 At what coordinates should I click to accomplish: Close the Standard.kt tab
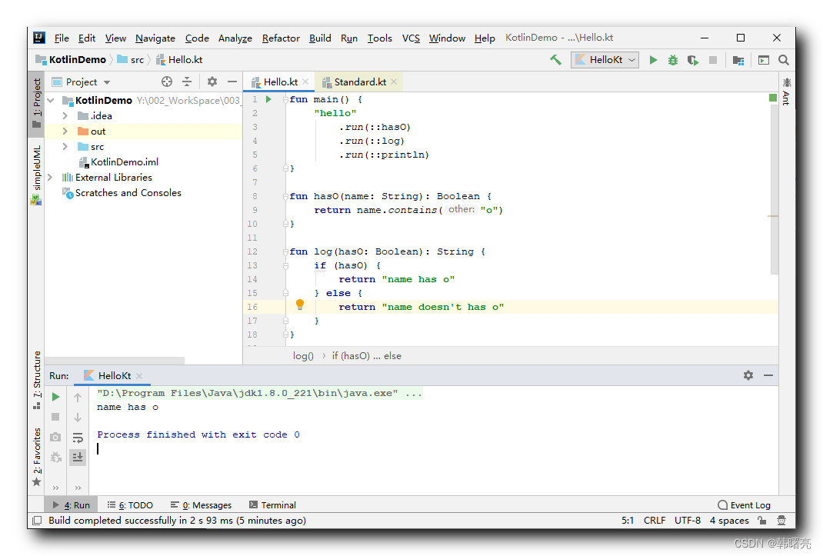[x=394, y=82]
